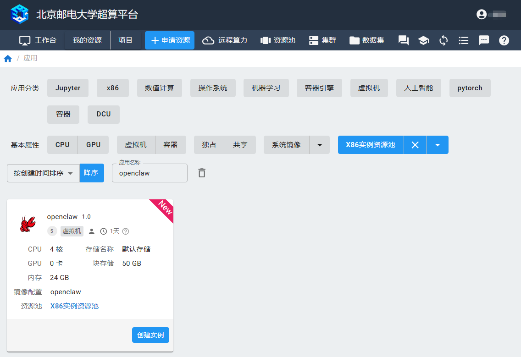Click 虚拟机 tag on openclaw card
The height and width of the screenshot is (357, 521).
(x=72, y=231)
